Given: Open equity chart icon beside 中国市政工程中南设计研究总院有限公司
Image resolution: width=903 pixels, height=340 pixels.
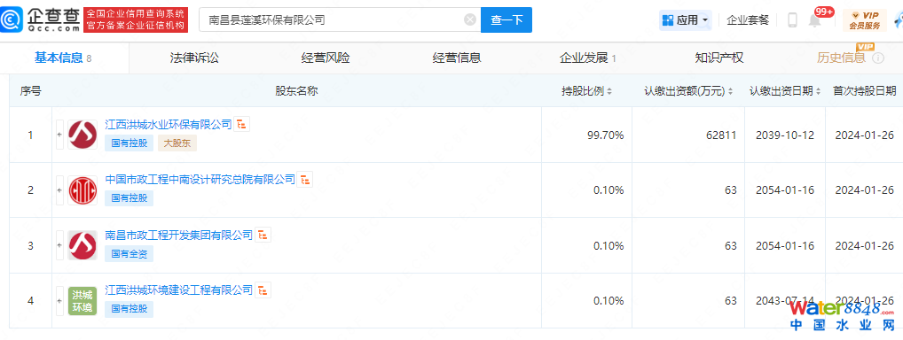Looking at the screenshot, I should [x=305, y=180].
